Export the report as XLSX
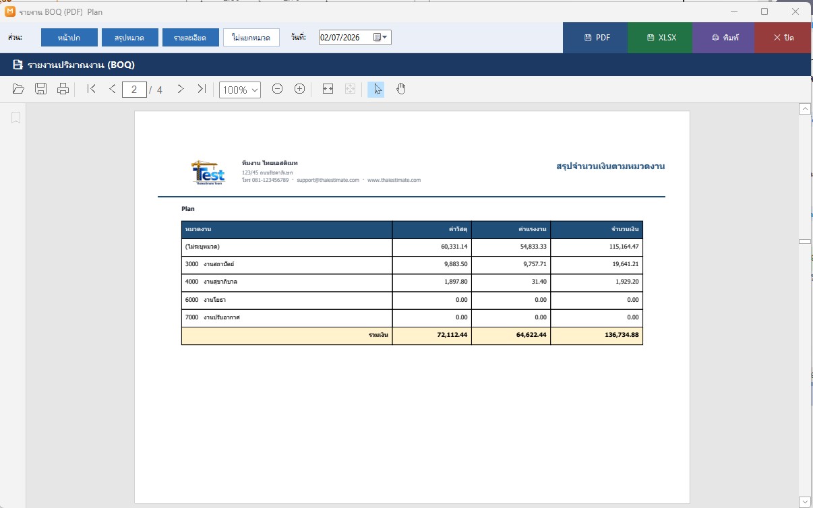The image size is (813, 508). coord(660,38)
